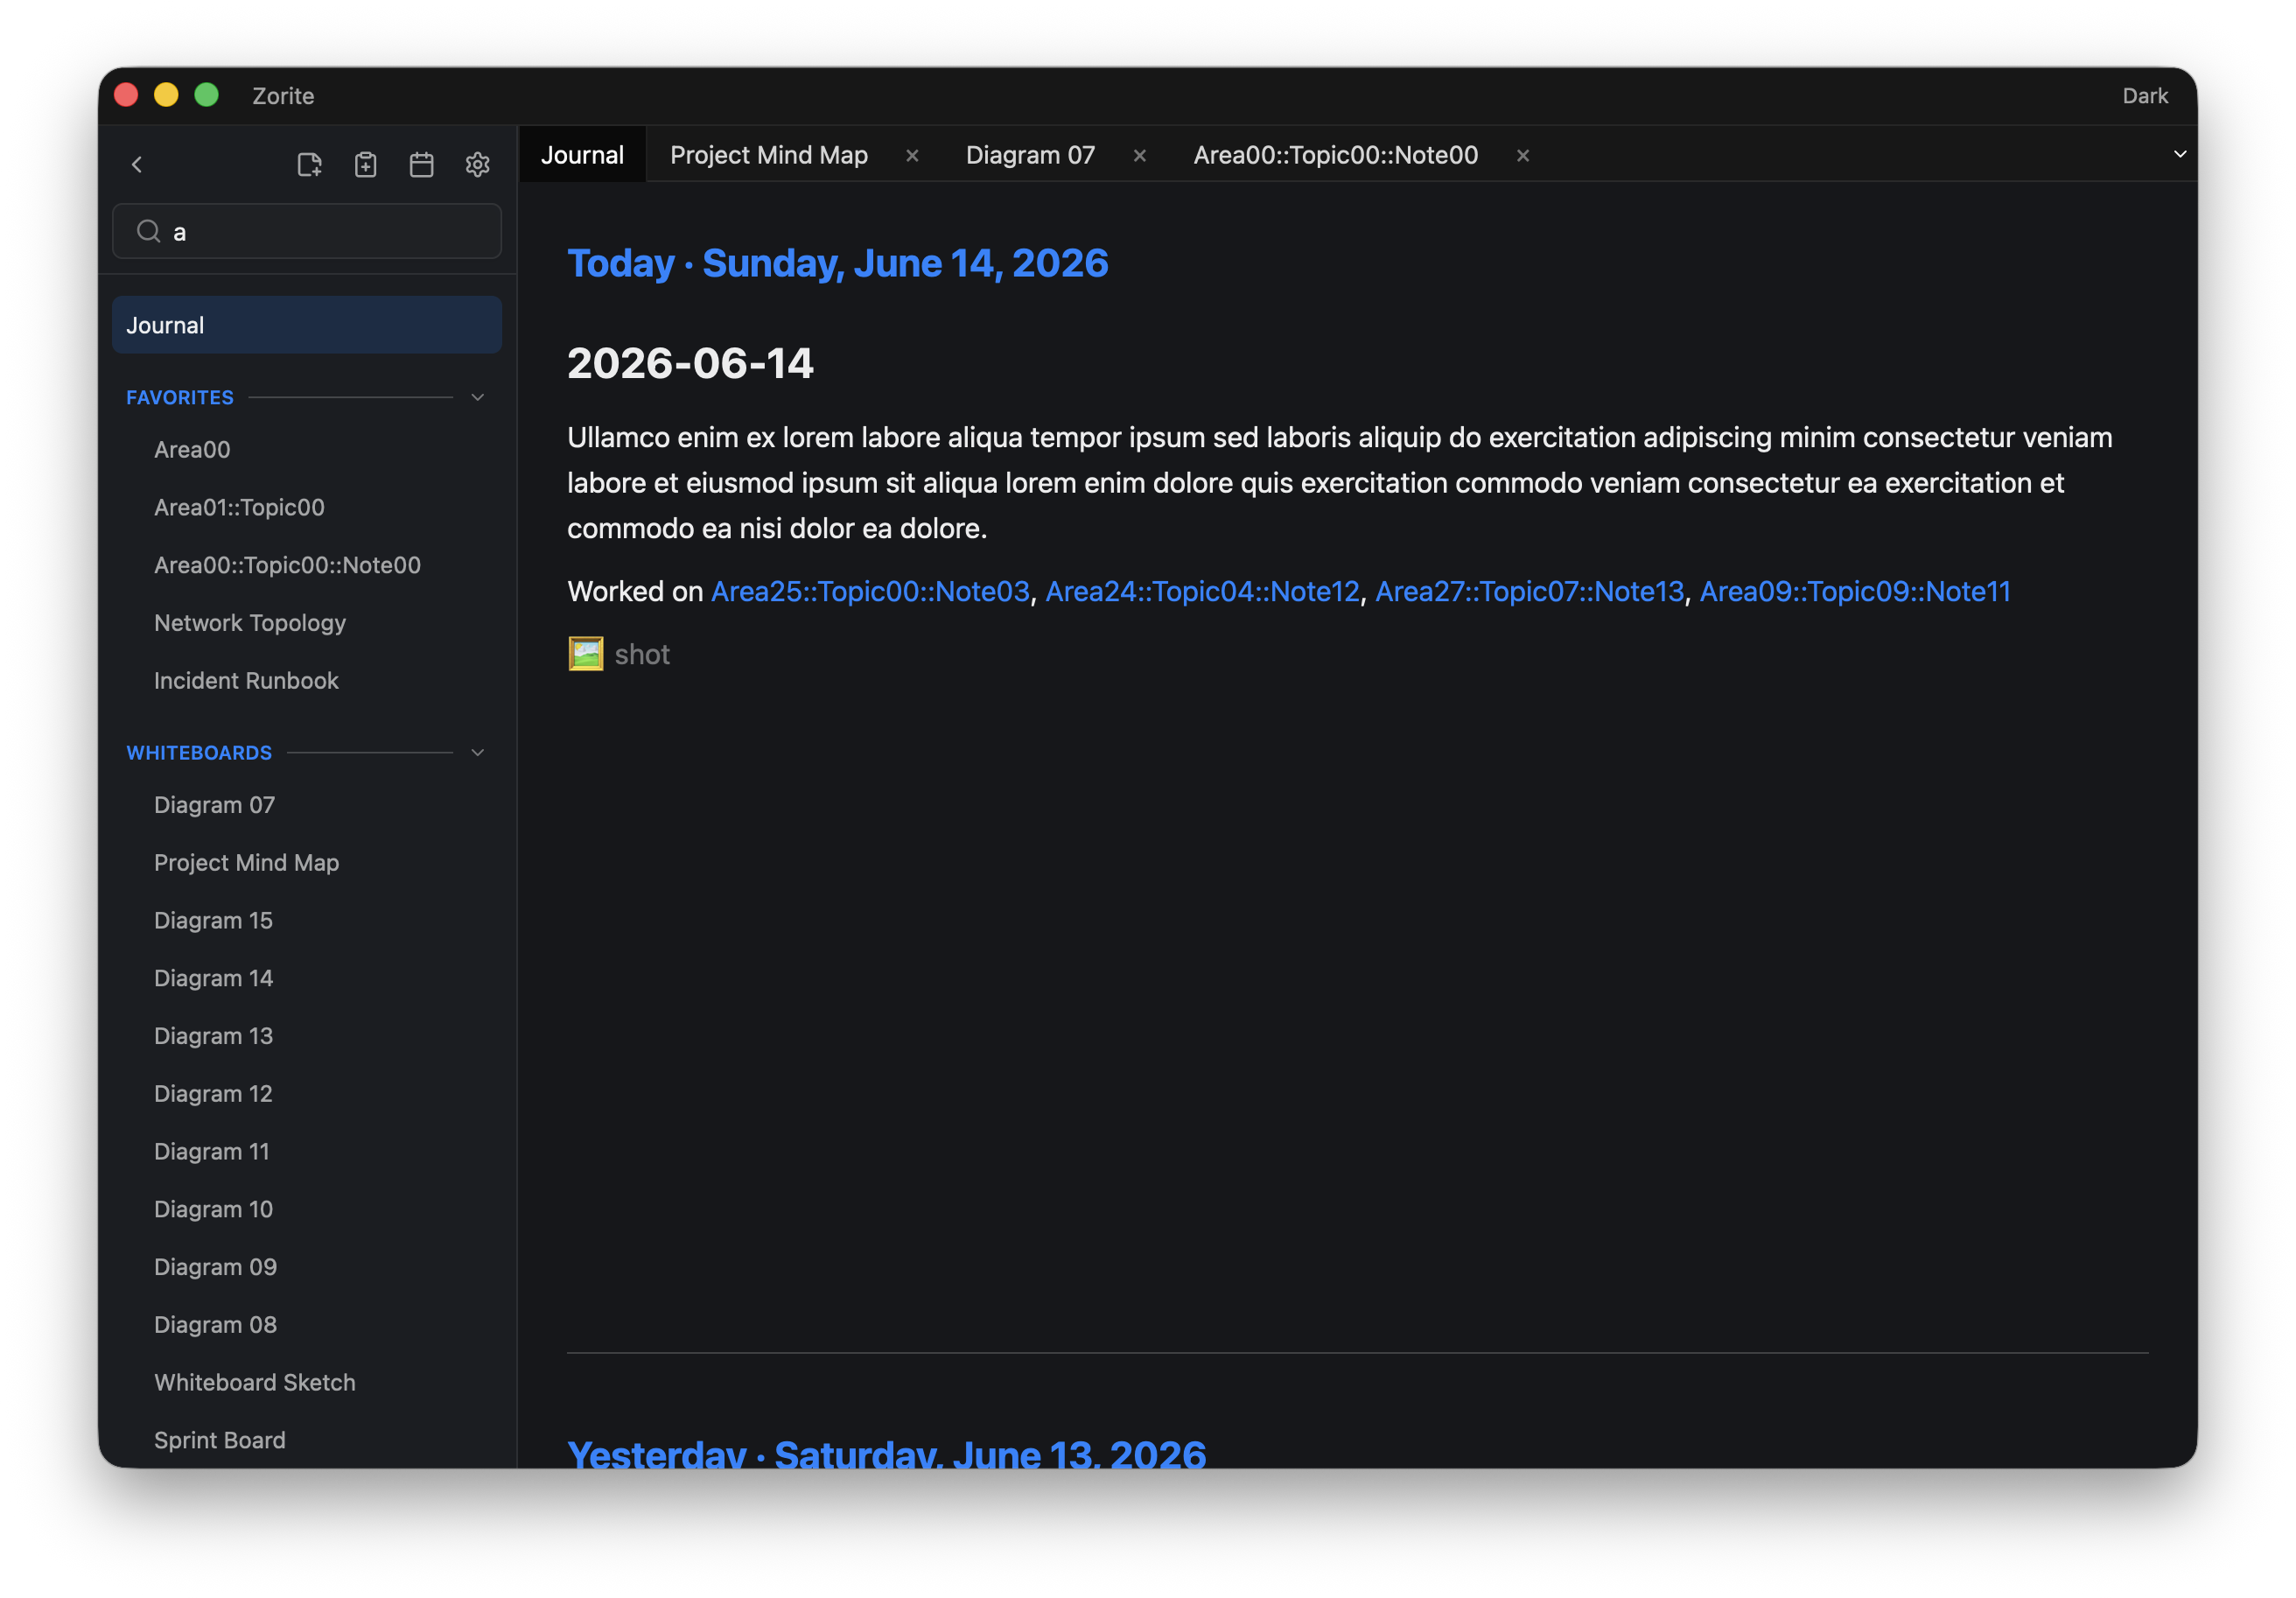This screenshot has height=1598, width=2296.
Task: Open Diagram 13 whiteboard
Action: point(213,1036)
